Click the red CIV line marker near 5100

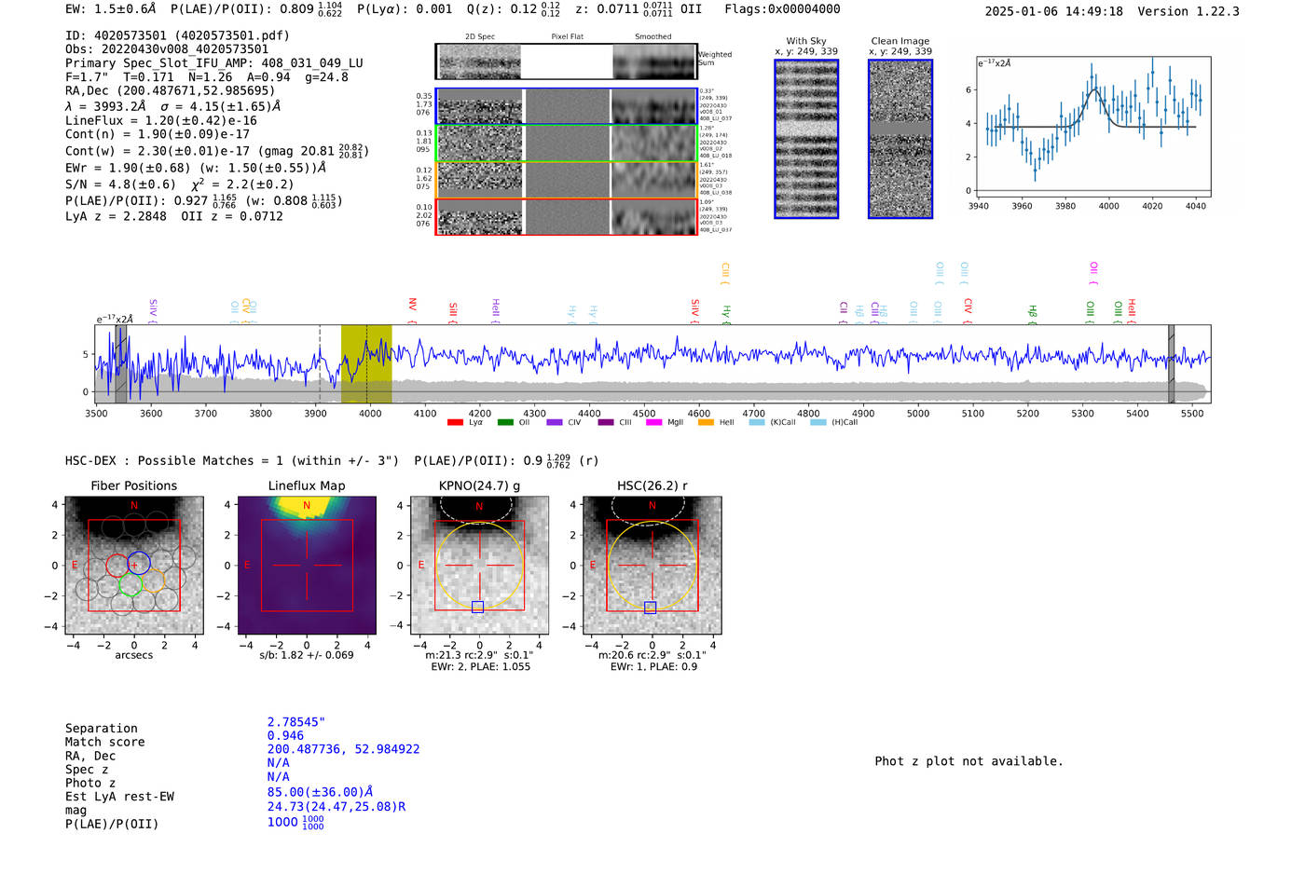(968, 306)
